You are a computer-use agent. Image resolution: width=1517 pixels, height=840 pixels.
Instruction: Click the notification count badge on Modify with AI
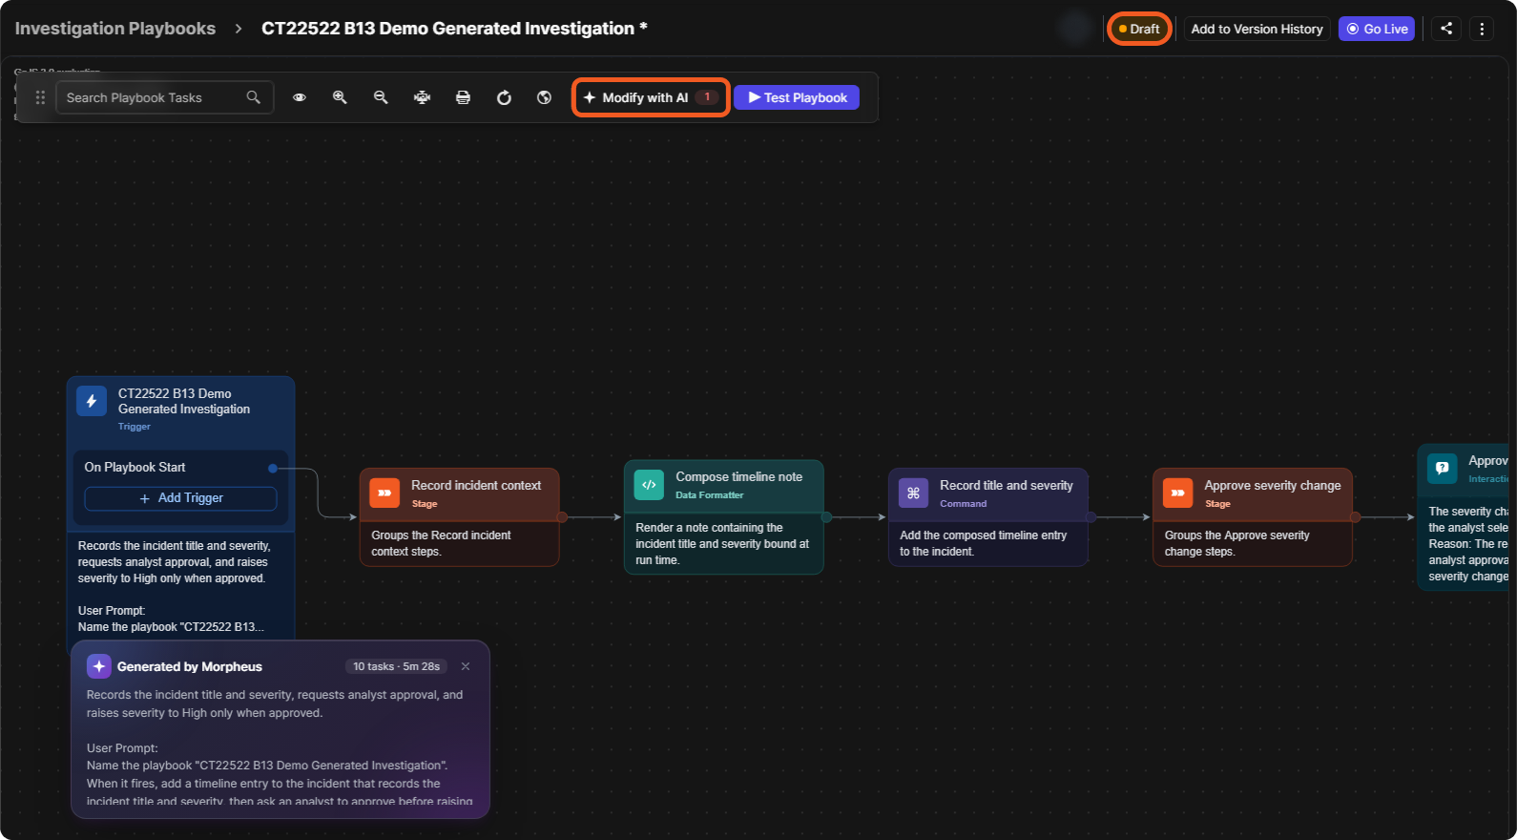(x=707, y=97)
